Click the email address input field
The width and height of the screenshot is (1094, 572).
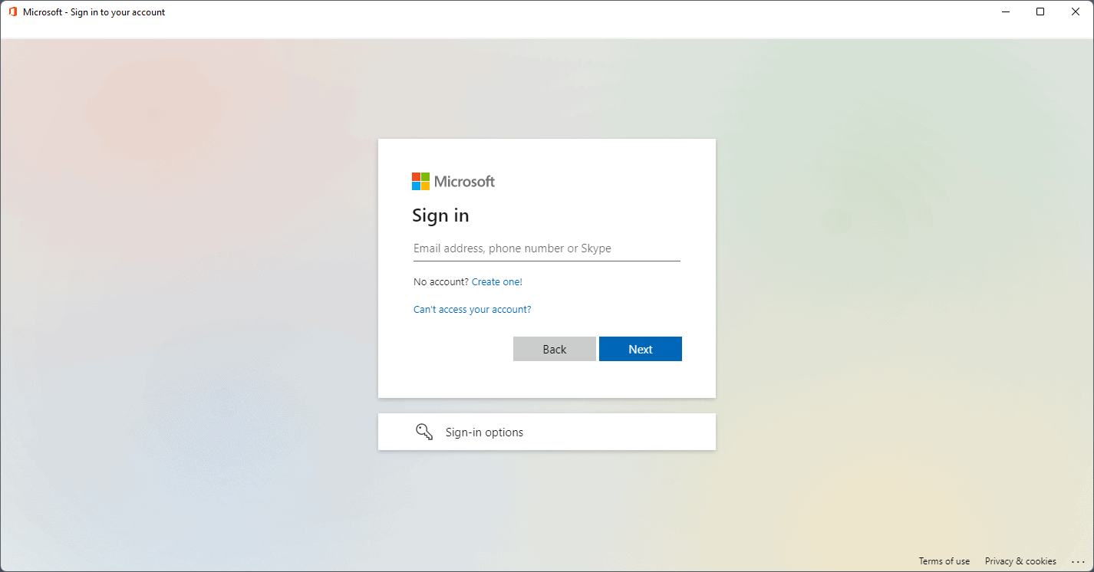pos(546,248)
